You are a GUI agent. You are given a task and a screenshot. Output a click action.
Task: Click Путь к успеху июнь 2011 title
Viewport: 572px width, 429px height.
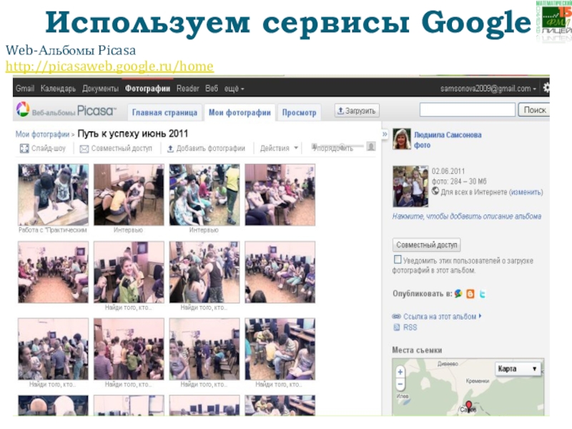click(133, 134)
